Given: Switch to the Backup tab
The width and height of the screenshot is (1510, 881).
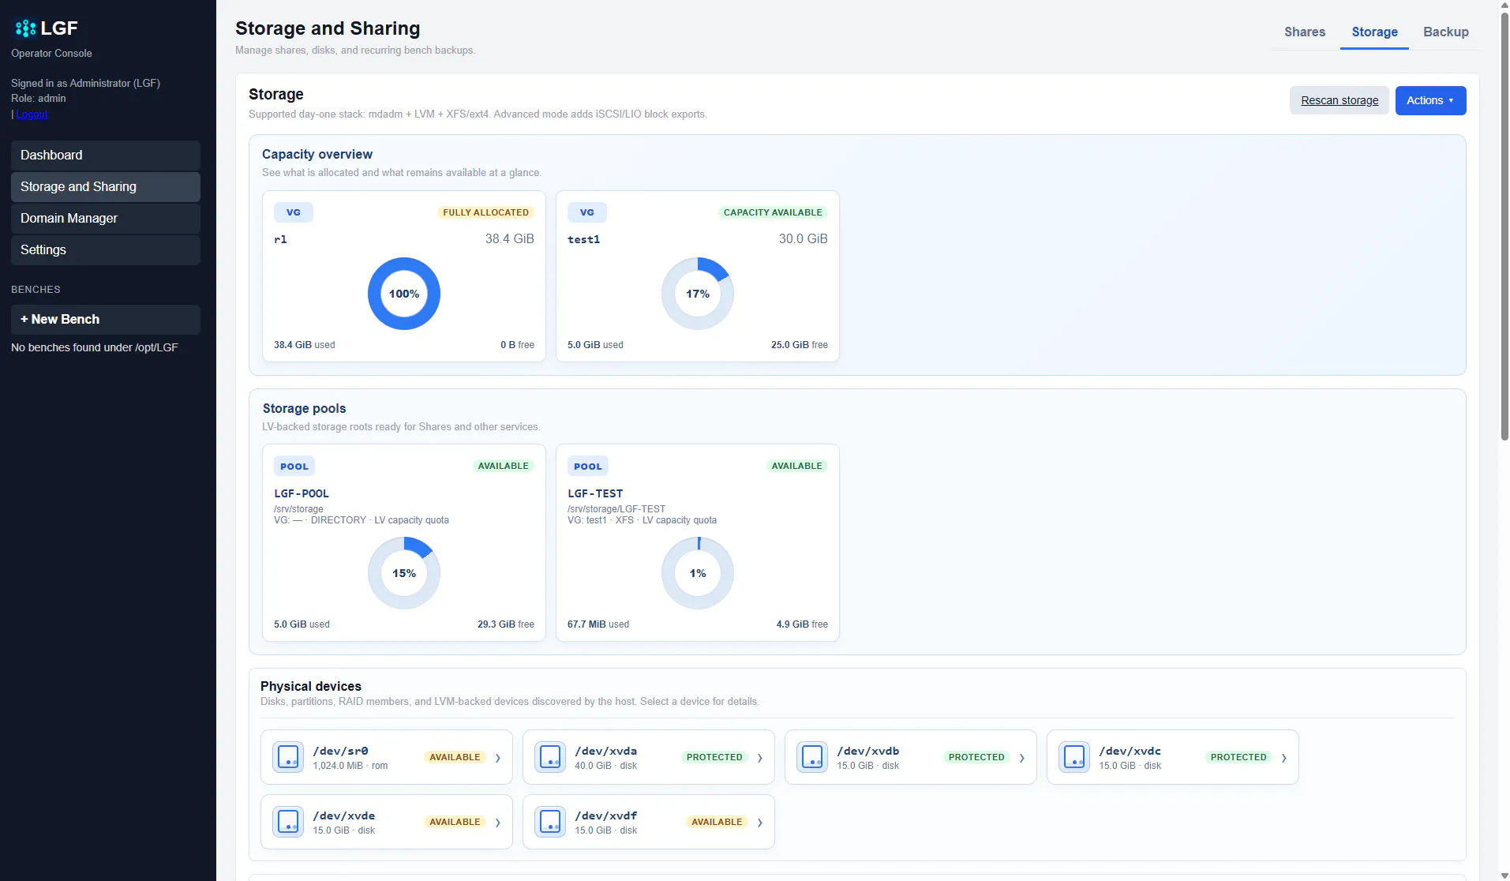Looking at the screenshot, I should pos(1445,32).
